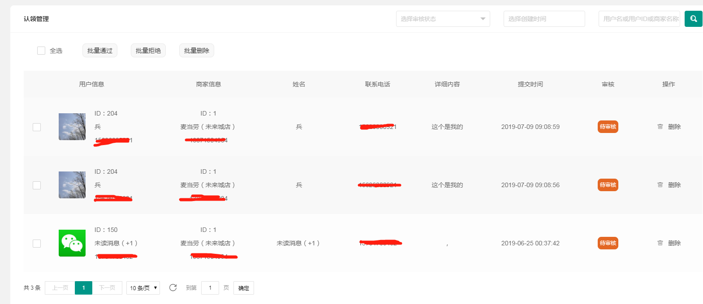Click timestamp 2019-06-25 00:37:42
Image resolution: width=703 pixels, height=304 pixels.
click(530, 243)
